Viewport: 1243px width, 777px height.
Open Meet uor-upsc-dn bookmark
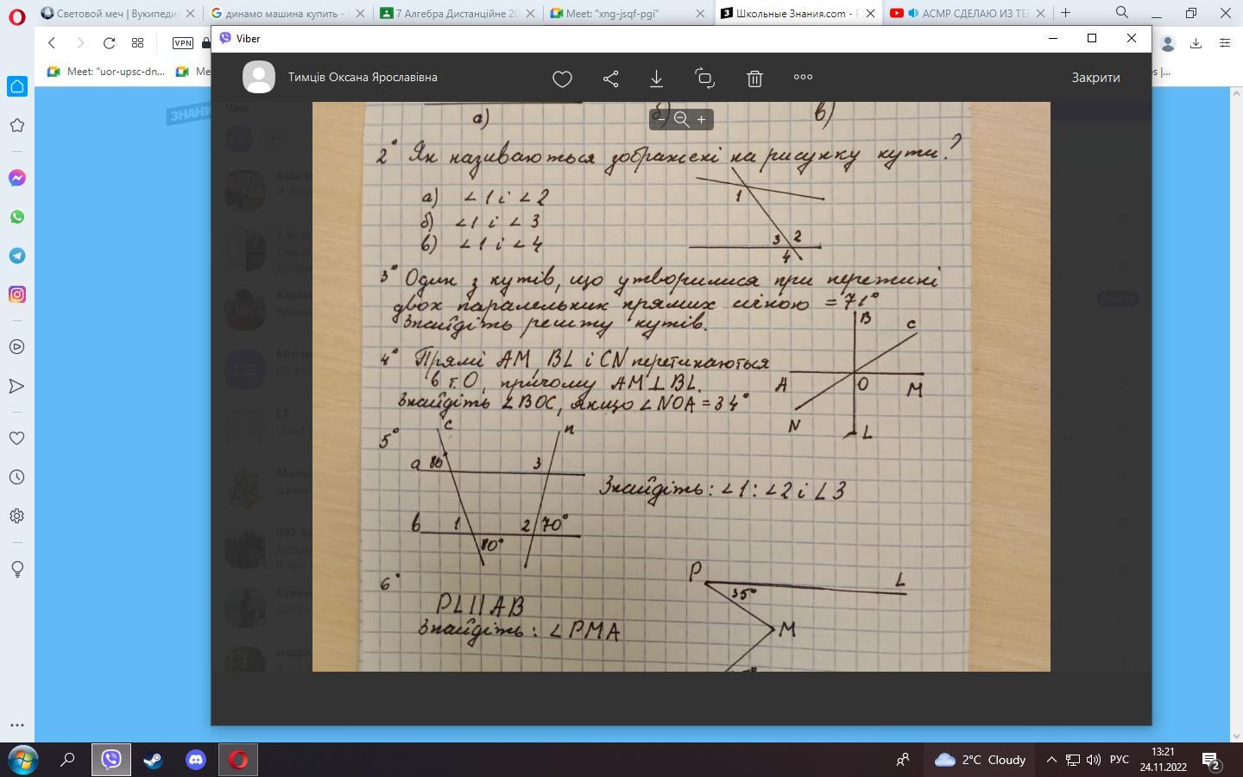(106, 72)
